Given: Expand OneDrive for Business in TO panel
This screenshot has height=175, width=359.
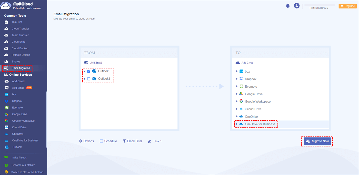Looking at the screenshot, I should (x=237, y=124).
